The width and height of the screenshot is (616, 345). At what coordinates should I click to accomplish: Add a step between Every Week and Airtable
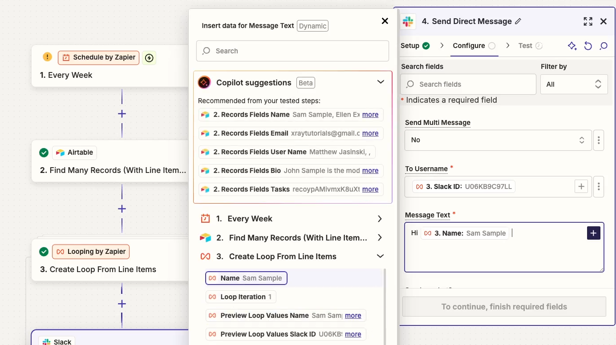(122, 114)
